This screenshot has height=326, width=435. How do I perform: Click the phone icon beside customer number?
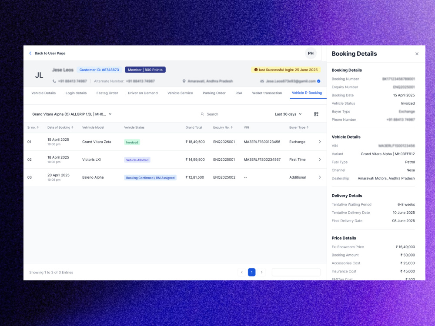pyautogui.click(x=54, y=81)
